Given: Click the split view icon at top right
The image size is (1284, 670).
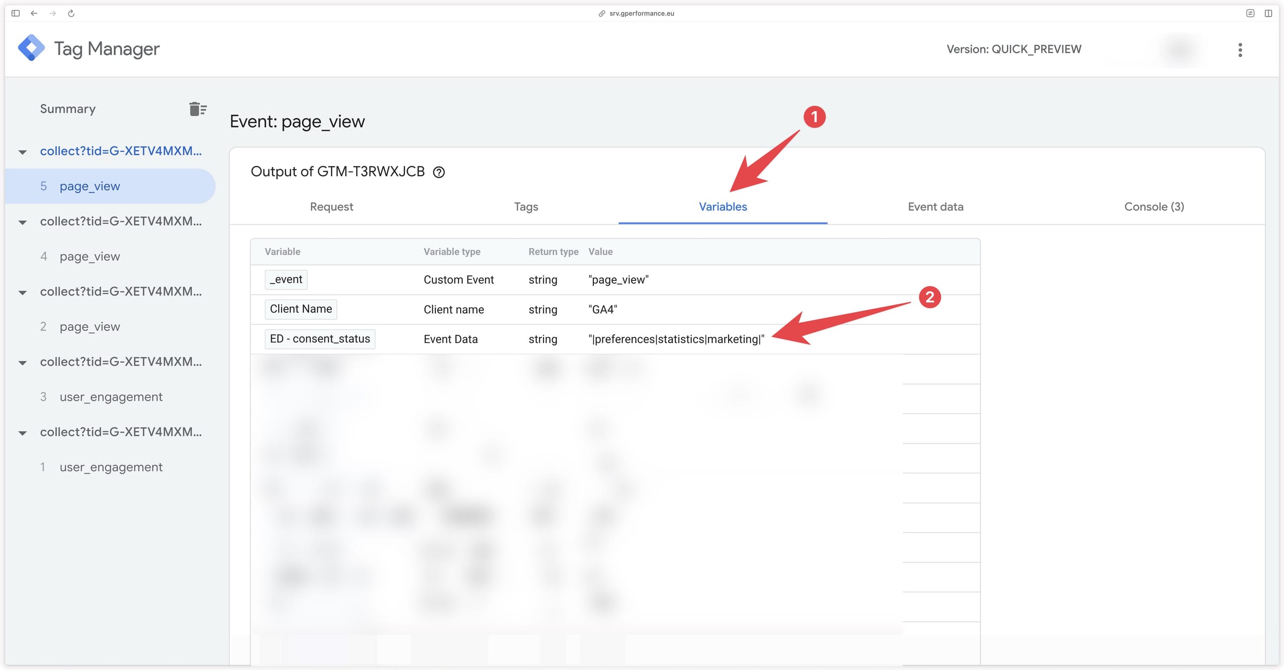Looking at the screenshot, I should (x=1268, y=13).
